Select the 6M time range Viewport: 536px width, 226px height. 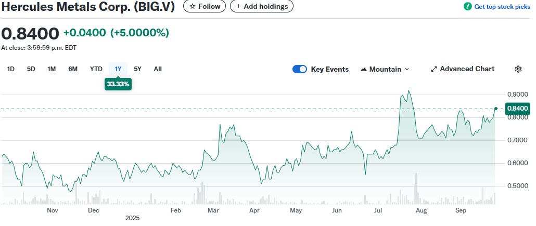[73, 69]
